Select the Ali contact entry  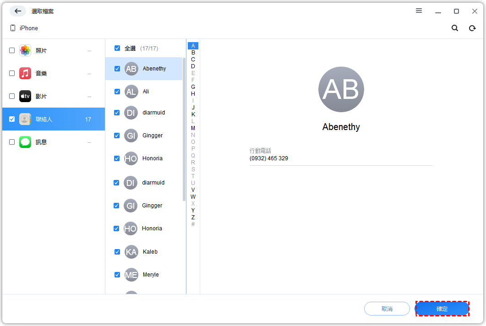[146, 92]
